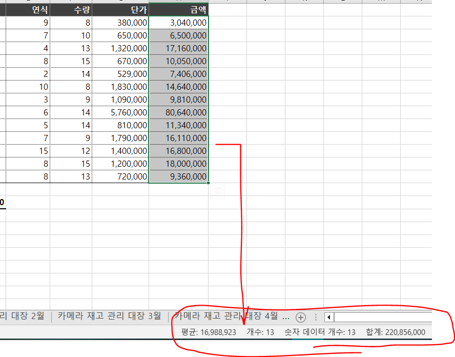This screenshot has height=357, width=455.
Task: Select the 금액 cell 16,110,000
Action: click(178, 137)
